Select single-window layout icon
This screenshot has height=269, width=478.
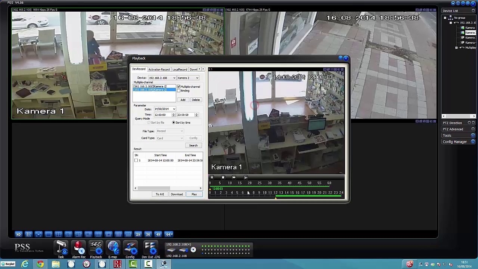tap(48, 234)
